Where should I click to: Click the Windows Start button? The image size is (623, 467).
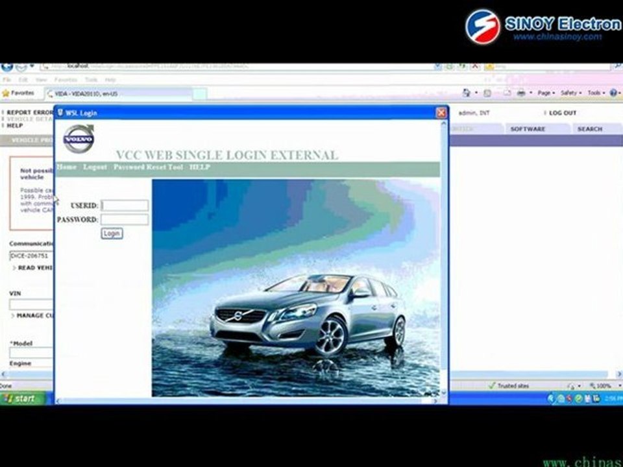point(22,398)
